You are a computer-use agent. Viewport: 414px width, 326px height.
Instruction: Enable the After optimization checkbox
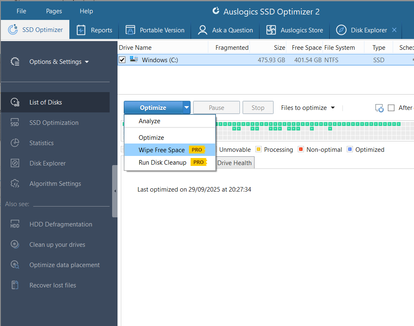click(x=391, y=108)
